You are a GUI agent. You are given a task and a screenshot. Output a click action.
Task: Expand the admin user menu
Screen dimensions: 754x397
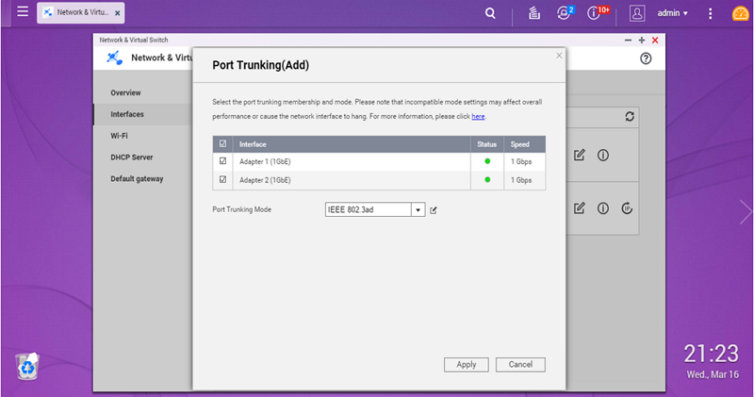click(x=673, y=13)
